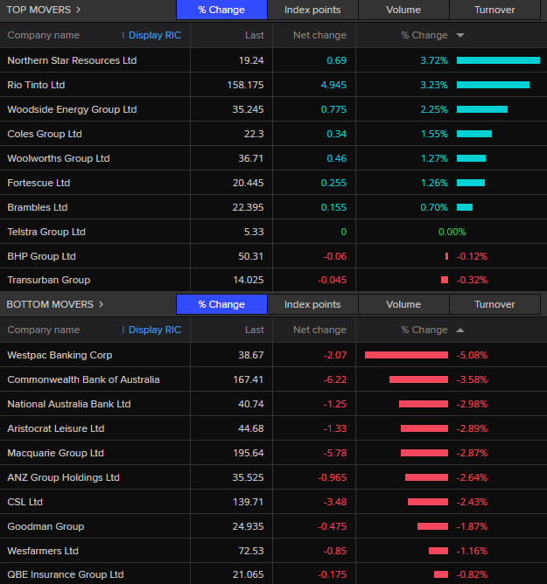The width and height of the screenshot is (547, 584).
Task: Sort Top Movers by Company name header
Action: (x=44, y=36)
